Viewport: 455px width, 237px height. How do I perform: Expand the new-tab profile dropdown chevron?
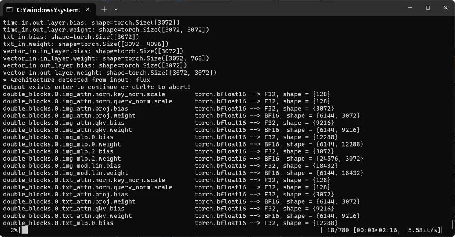[x=116, y=9]
